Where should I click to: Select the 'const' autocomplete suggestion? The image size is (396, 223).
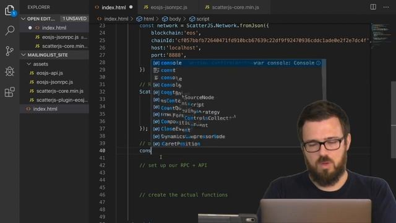pyautogui.click(x=236, y=70)
